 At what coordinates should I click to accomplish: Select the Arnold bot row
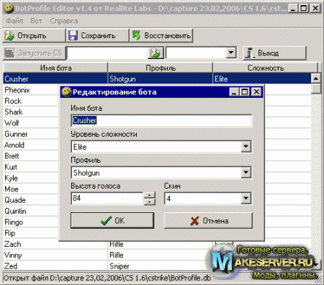coord(31,145)
